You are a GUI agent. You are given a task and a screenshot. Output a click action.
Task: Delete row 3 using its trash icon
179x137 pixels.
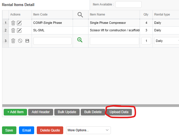(x=13, y=41)
